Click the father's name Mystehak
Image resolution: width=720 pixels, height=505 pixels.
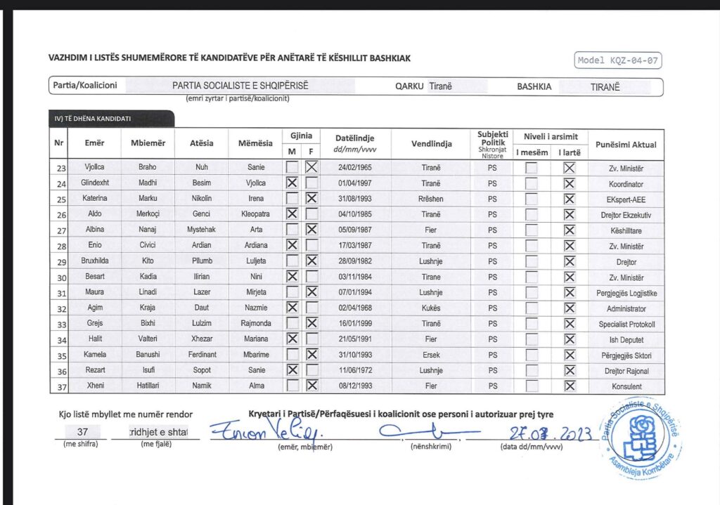202,230
